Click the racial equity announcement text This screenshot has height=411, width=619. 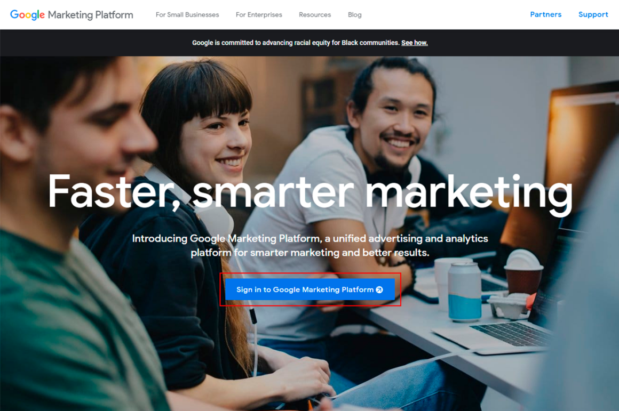click(x=296, y=43)
